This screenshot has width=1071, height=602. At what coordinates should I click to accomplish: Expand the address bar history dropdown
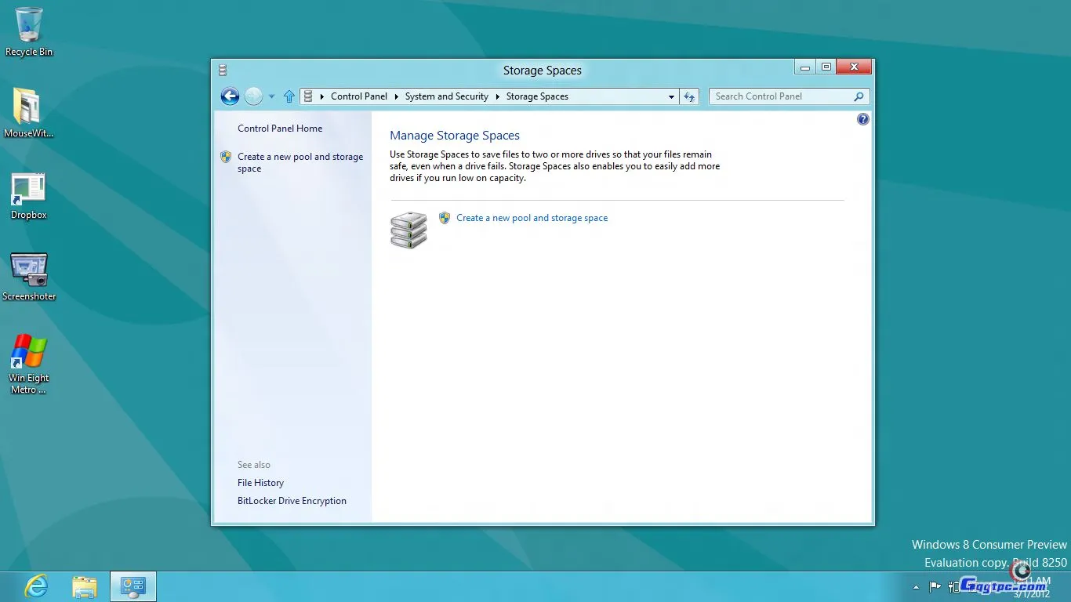coord(671,96)
